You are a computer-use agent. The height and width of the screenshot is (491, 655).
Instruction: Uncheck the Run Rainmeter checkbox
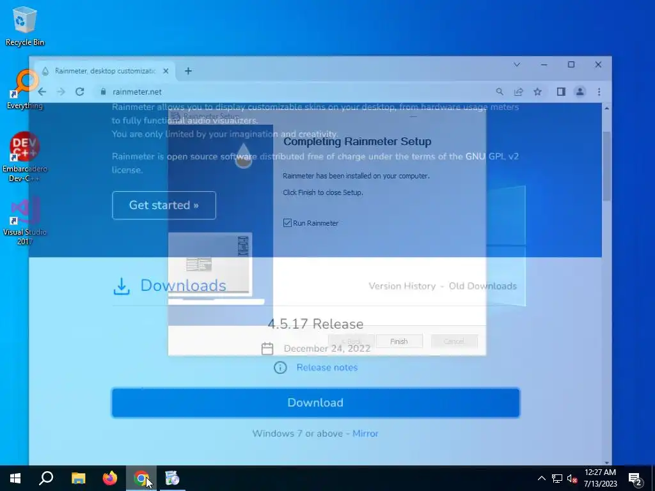click(x=287, y=223)
